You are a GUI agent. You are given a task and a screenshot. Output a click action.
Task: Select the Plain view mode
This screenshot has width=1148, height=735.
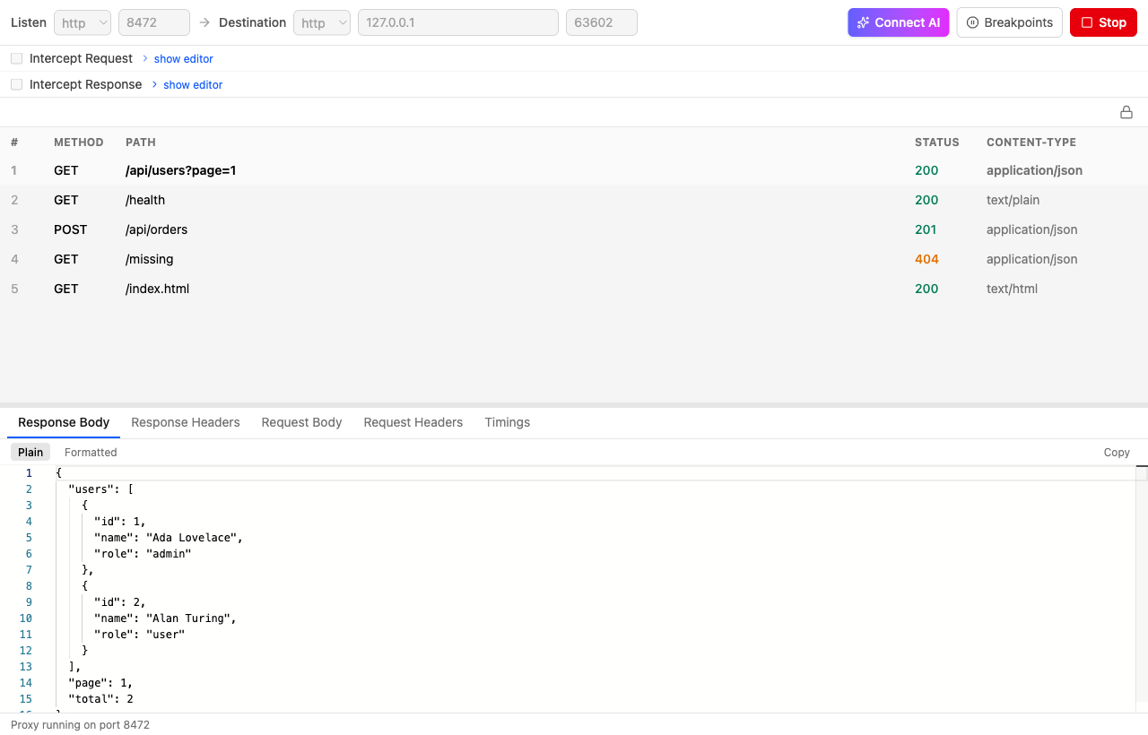click(x=30, y=452)
